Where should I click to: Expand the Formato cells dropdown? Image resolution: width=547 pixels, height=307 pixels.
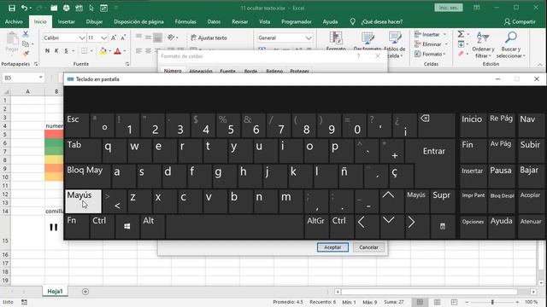(444, 54)
